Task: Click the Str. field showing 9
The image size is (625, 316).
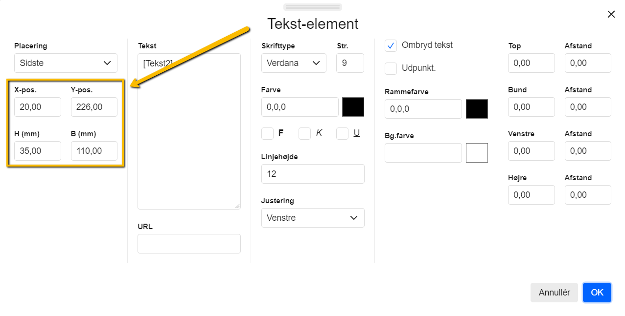Action: pyautogui.click(x=349, y=63)
